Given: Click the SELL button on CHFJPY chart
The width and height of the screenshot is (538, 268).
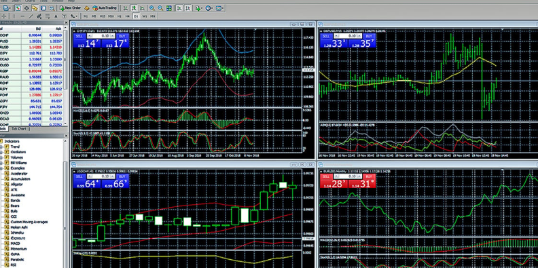Looking at the screenshot, I should tap(79, 36).
